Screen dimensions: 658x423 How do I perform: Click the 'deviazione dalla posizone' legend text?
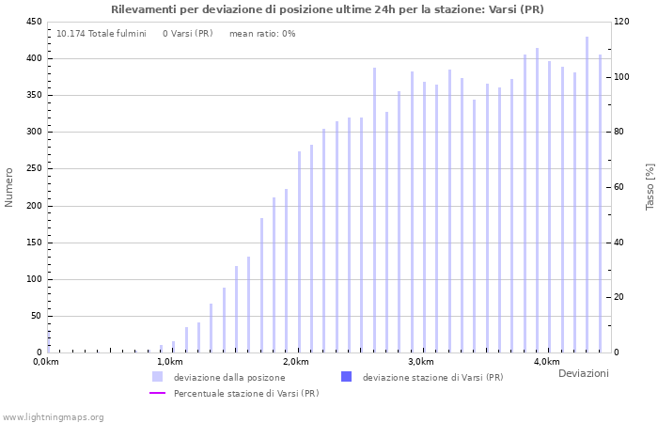coord(229,377)
